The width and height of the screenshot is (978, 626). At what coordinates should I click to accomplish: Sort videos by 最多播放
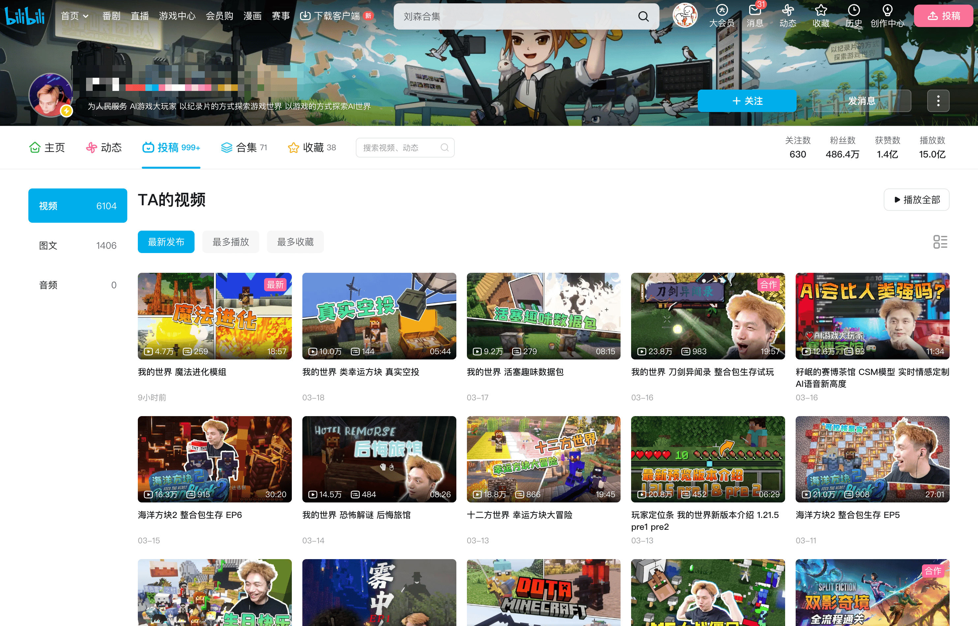click(231, 242)
